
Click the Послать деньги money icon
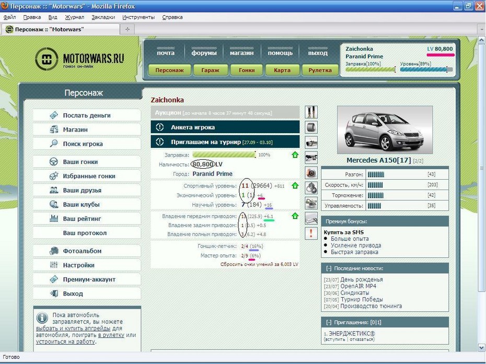point(54,115)
